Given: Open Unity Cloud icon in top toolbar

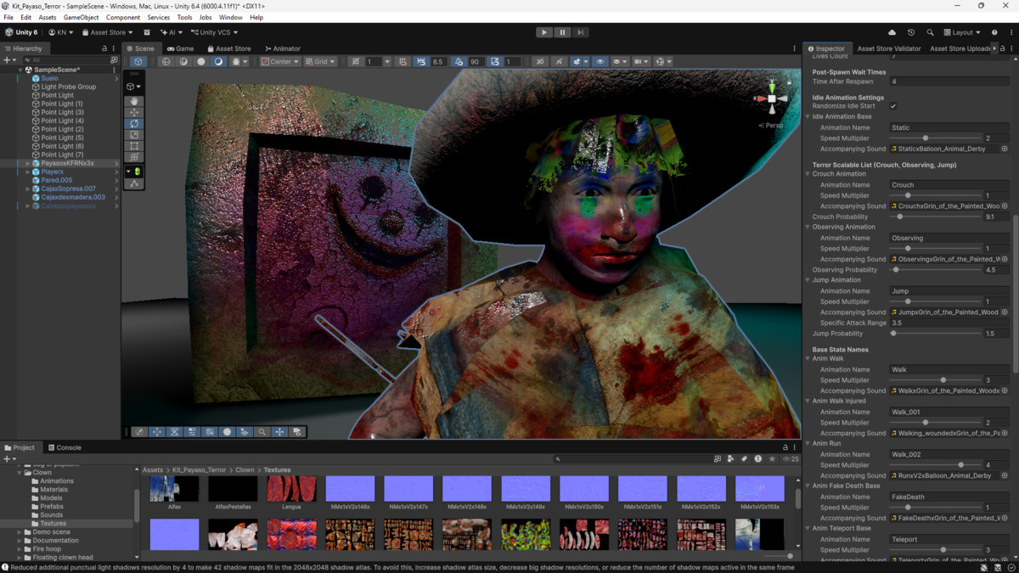Looking at the screenshot, I should 892,32.
